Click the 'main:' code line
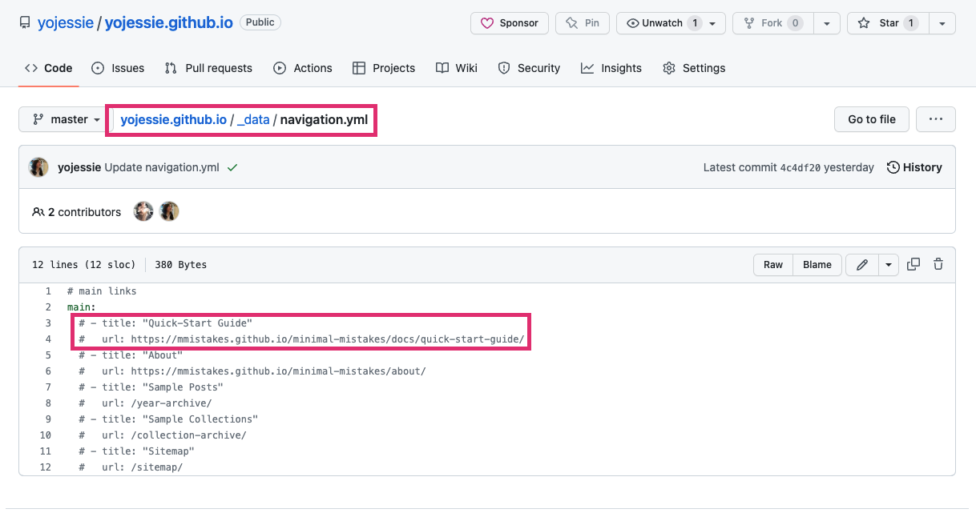976x525 pixels. click(82, 307)
